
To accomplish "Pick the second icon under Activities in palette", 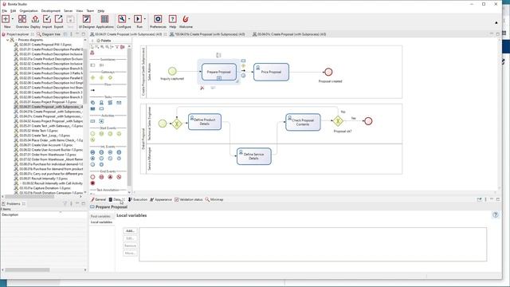I will (101, 121).
